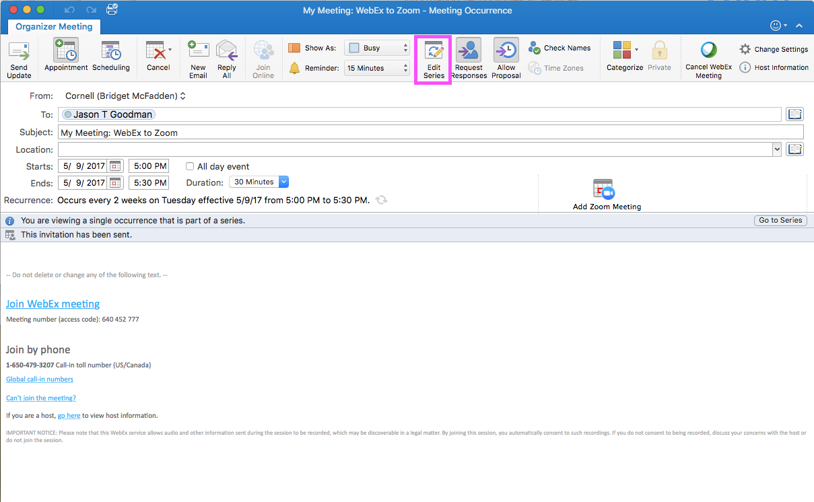Open the Scheduling view
This screenshot has width=814, height=502.
pyautogui.click(x=111, y=55)
